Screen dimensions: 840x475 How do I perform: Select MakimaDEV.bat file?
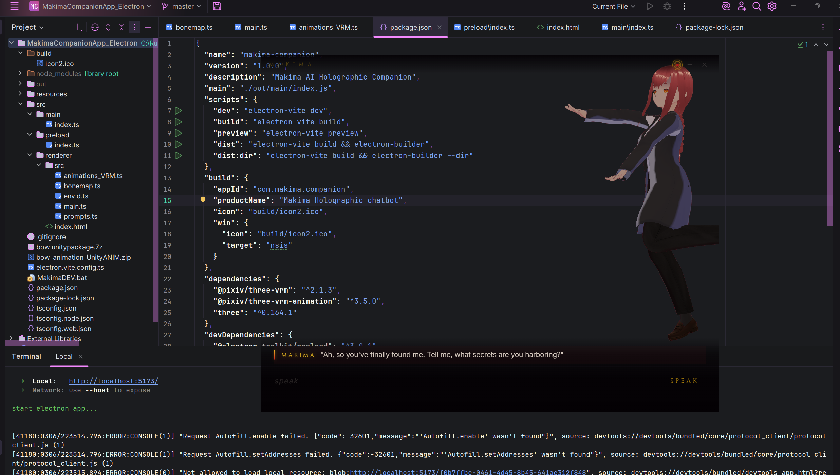[x=62, y=278]
